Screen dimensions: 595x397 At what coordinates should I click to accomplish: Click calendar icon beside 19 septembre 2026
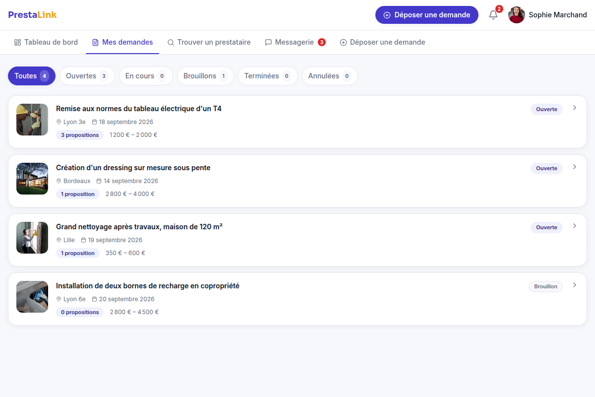coord(84,240)
